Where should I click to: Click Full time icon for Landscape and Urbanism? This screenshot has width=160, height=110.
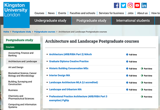pos(127,90)
